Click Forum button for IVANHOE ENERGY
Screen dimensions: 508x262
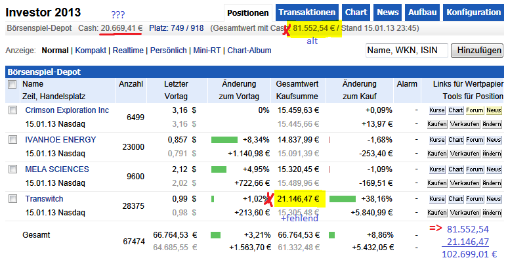pyautogui.click(x=475, y=140)
